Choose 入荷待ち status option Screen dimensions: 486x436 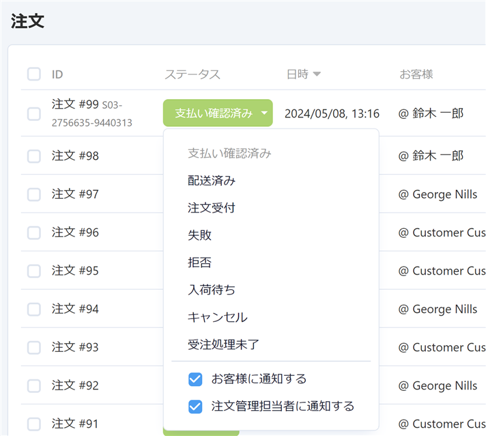(212, 290)
